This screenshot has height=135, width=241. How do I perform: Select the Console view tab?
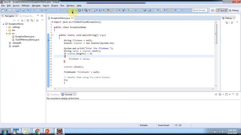[x=68, y=94]
